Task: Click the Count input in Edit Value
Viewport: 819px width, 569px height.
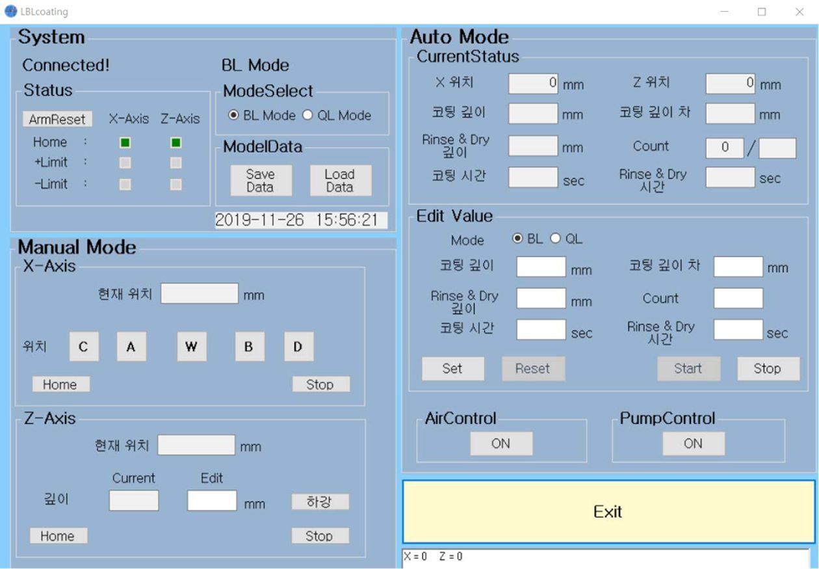Action: coord(738,298)
